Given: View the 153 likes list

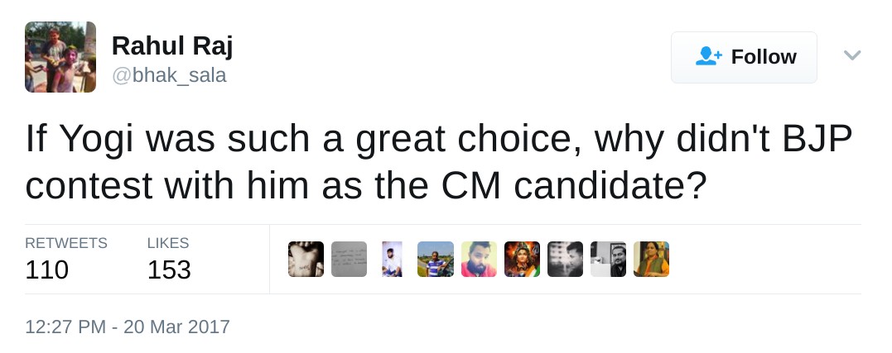Looking at the screenshot, I should pyautogui.click(x=169, y=270).
